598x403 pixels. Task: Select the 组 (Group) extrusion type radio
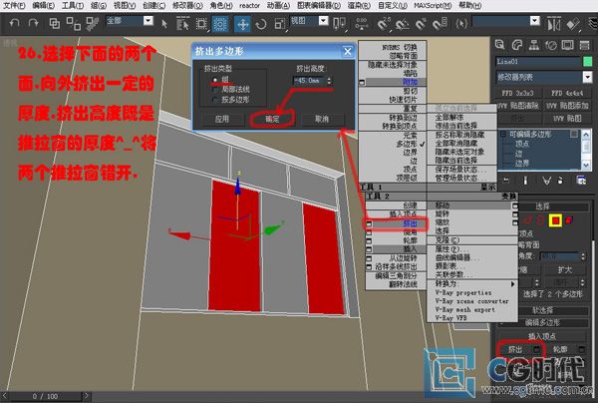pyautogui.click(x=214, y=80)
